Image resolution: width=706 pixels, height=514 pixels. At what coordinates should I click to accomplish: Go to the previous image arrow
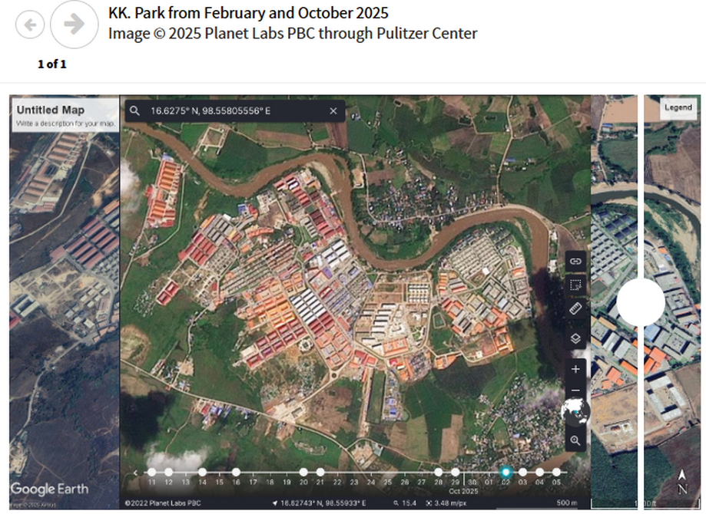pos(30,25)
